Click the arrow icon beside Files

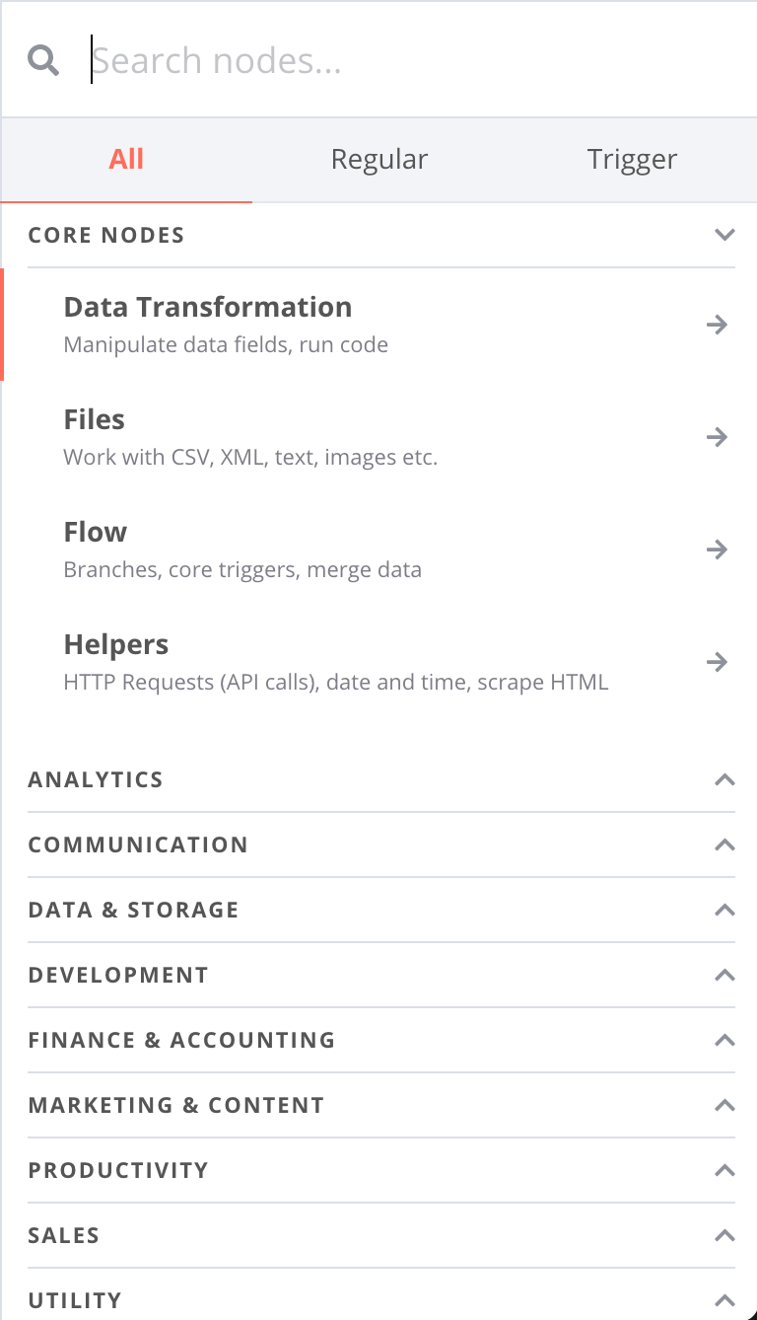[x=718, y=437]
